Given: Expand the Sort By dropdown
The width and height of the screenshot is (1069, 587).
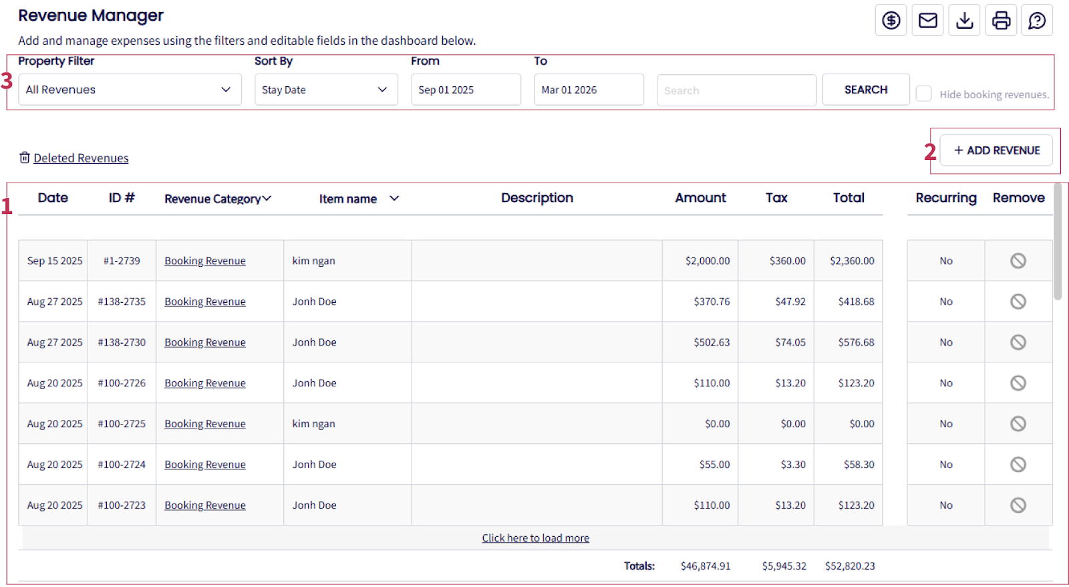Looking at the screenshot, I should point(325,90).
